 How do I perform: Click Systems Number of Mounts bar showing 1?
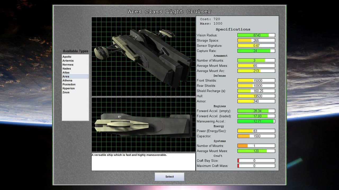point(256,146)
